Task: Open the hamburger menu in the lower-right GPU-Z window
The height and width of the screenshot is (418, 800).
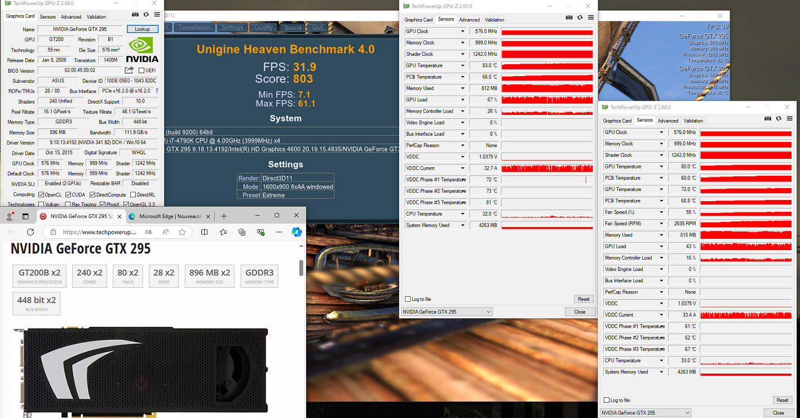Action: pos(789,118)
